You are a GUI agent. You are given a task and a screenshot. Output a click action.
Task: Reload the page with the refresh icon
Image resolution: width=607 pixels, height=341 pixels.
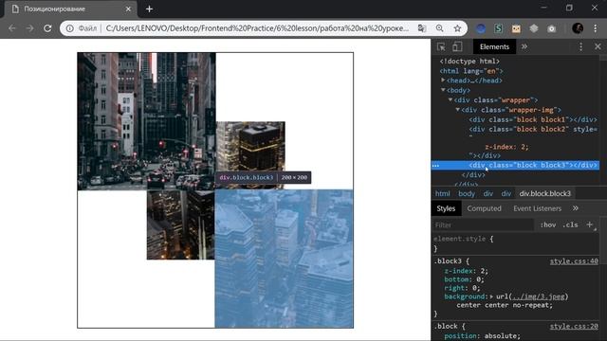[x=47, y=28]
